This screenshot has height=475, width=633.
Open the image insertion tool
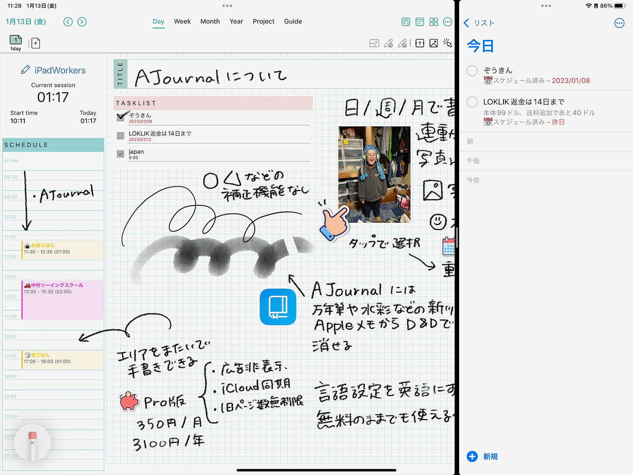pyautogui.click(x=433, y=43)
